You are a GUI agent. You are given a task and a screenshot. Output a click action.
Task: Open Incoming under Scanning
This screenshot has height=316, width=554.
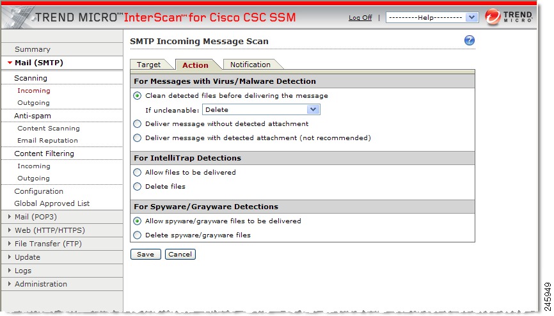[x=34, y=91]
